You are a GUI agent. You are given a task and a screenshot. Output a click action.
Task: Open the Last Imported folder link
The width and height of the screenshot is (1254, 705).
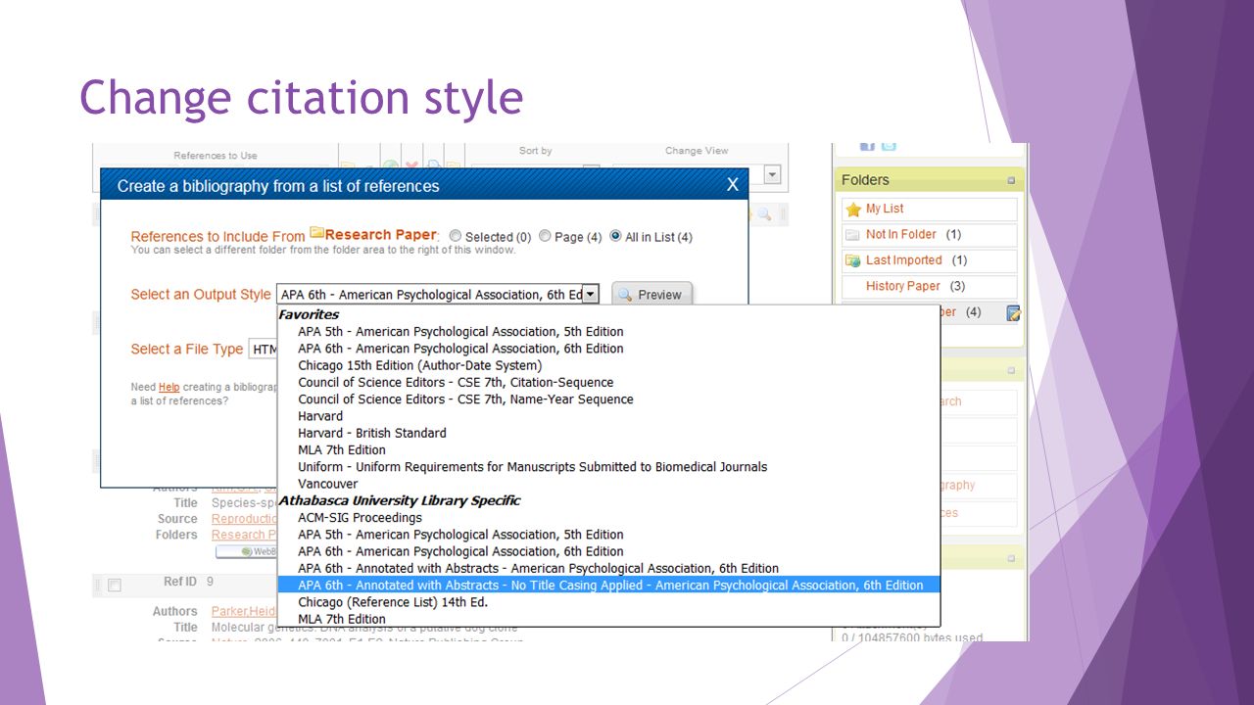coord(904,259)
